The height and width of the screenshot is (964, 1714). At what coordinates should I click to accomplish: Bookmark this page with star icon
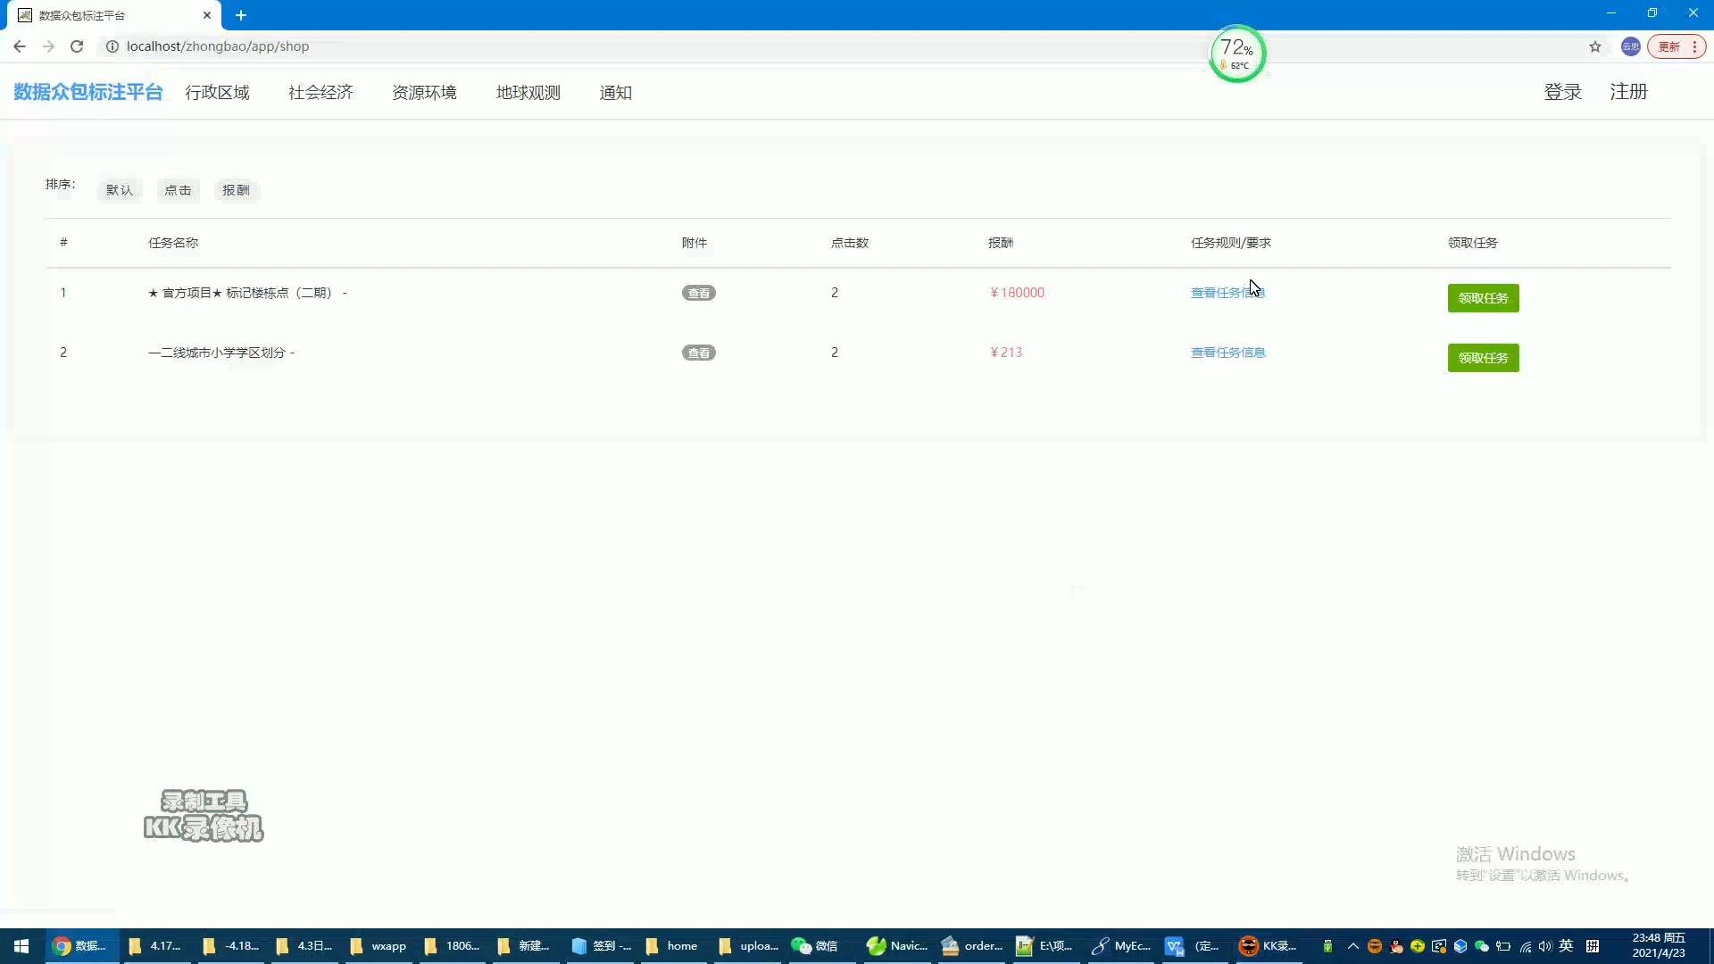pyautogui.click(x=1594, y=46)
